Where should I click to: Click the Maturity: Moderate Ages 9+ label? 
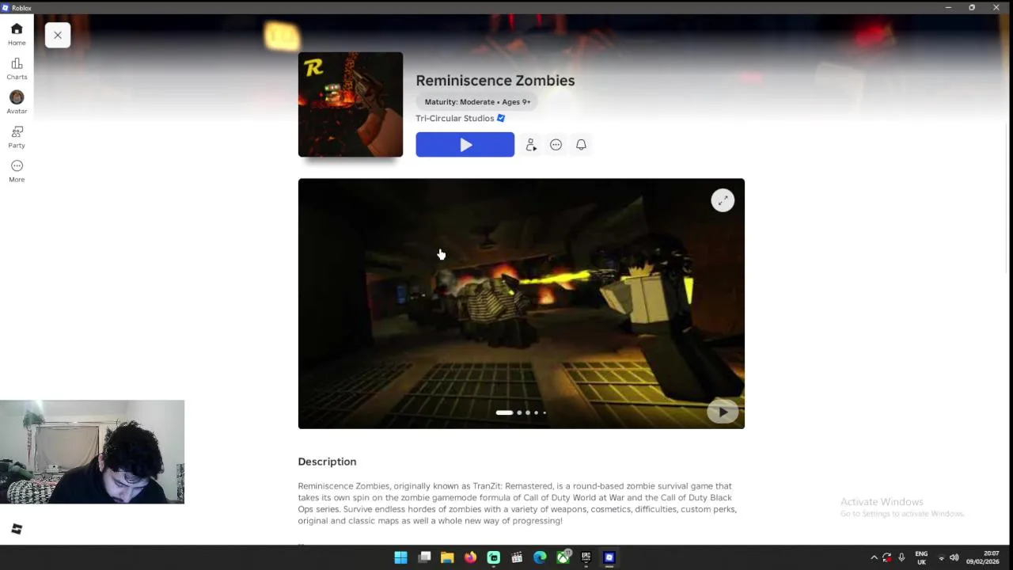(x=477, y=101)
